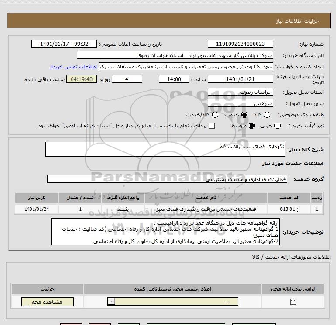This screenshot has height=325, width=336.
Task: Toggle the الزامی بودن ارائه مجوز checkbox
Action: tap(293, 302)
